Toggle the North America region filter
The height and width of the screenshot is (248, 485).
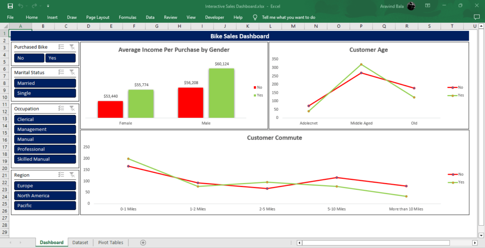click(x=45, y=196)
